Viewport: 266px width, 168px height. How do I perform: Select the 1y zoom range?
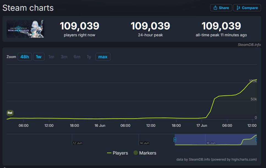click(89, 57)
